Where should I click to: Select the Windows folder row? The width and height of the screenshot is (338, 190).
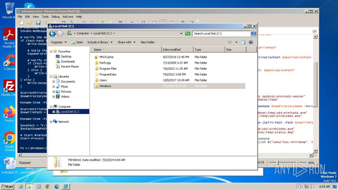click(170, 86)
